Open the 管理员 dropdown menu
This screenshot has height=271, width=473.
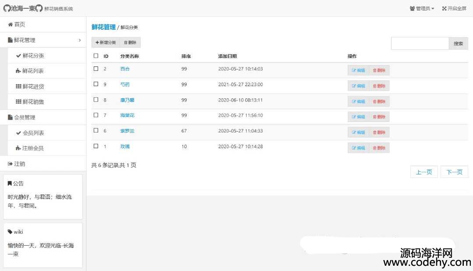pyautogui.click(x=422, y=8)
